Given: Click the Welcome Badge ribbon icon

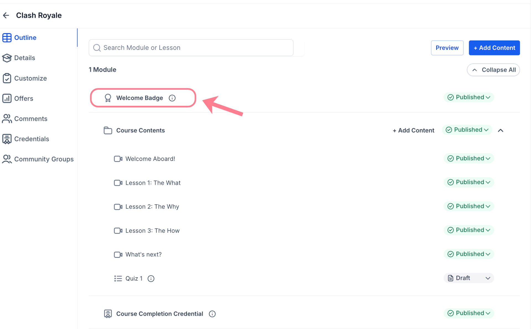Looking at the screenshot, I should (108, 98).
